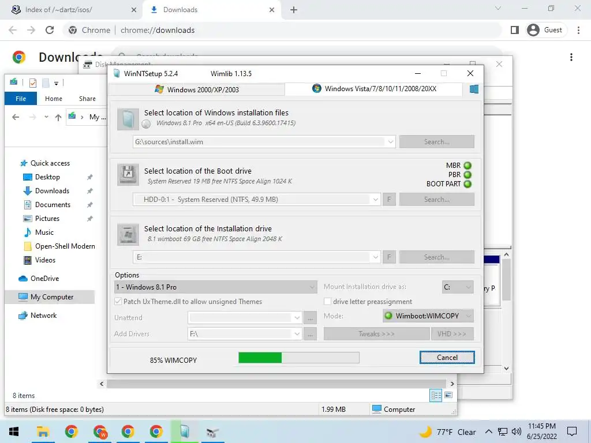The width and height of the screenshot is (591, 443).
Task: Open Downloads page more actions menu
Action: (x=571, y=57)
